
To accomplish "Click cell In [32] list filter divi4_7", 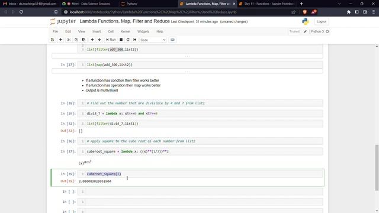I will pyautogui.click(x=200, y=124).
